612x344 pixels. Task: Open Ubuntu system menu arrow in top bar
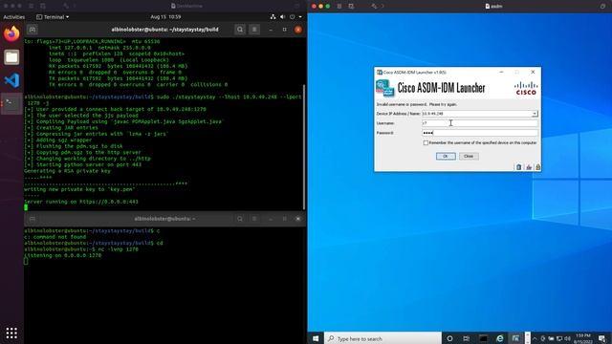pyautogui.click(x=300, y=17)
